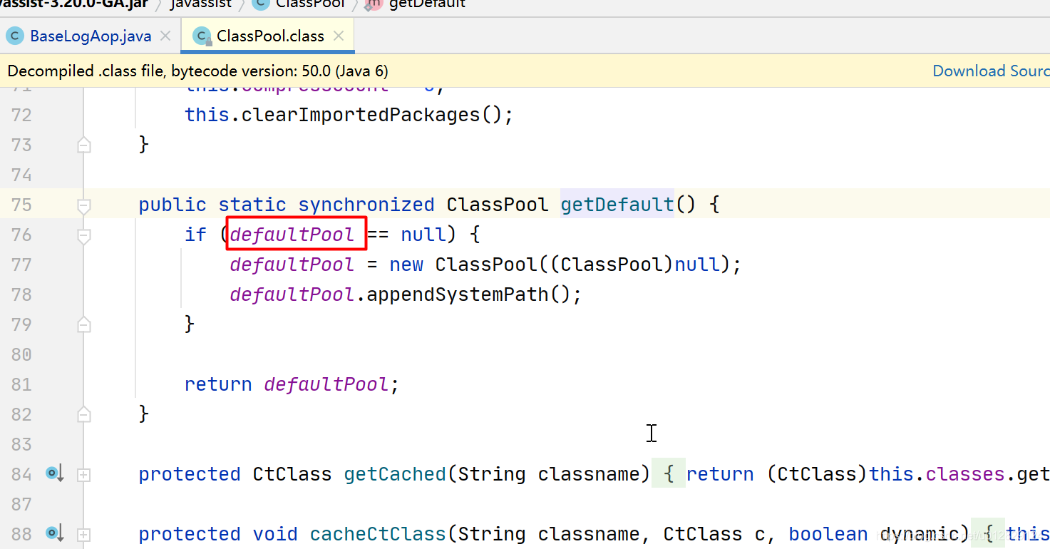Click the ClassPool breadcrumb item
This screenshot has width=1050, height=549.
309,4
